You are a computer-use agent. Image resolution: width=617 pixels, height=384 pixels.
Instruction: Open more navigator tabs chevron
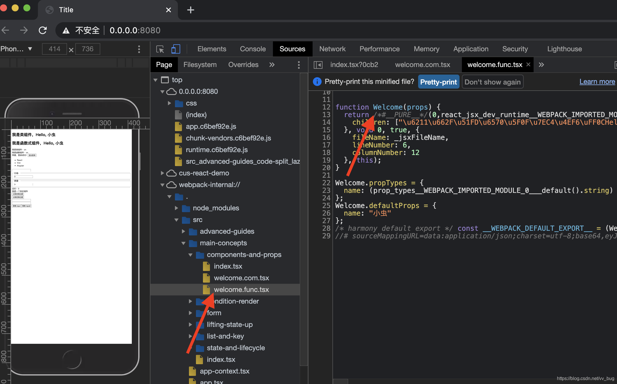coord(272,65)
